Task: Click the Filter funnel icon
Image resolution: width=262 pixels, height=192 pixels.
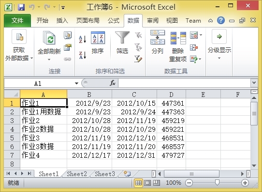Action: (122, 37)
